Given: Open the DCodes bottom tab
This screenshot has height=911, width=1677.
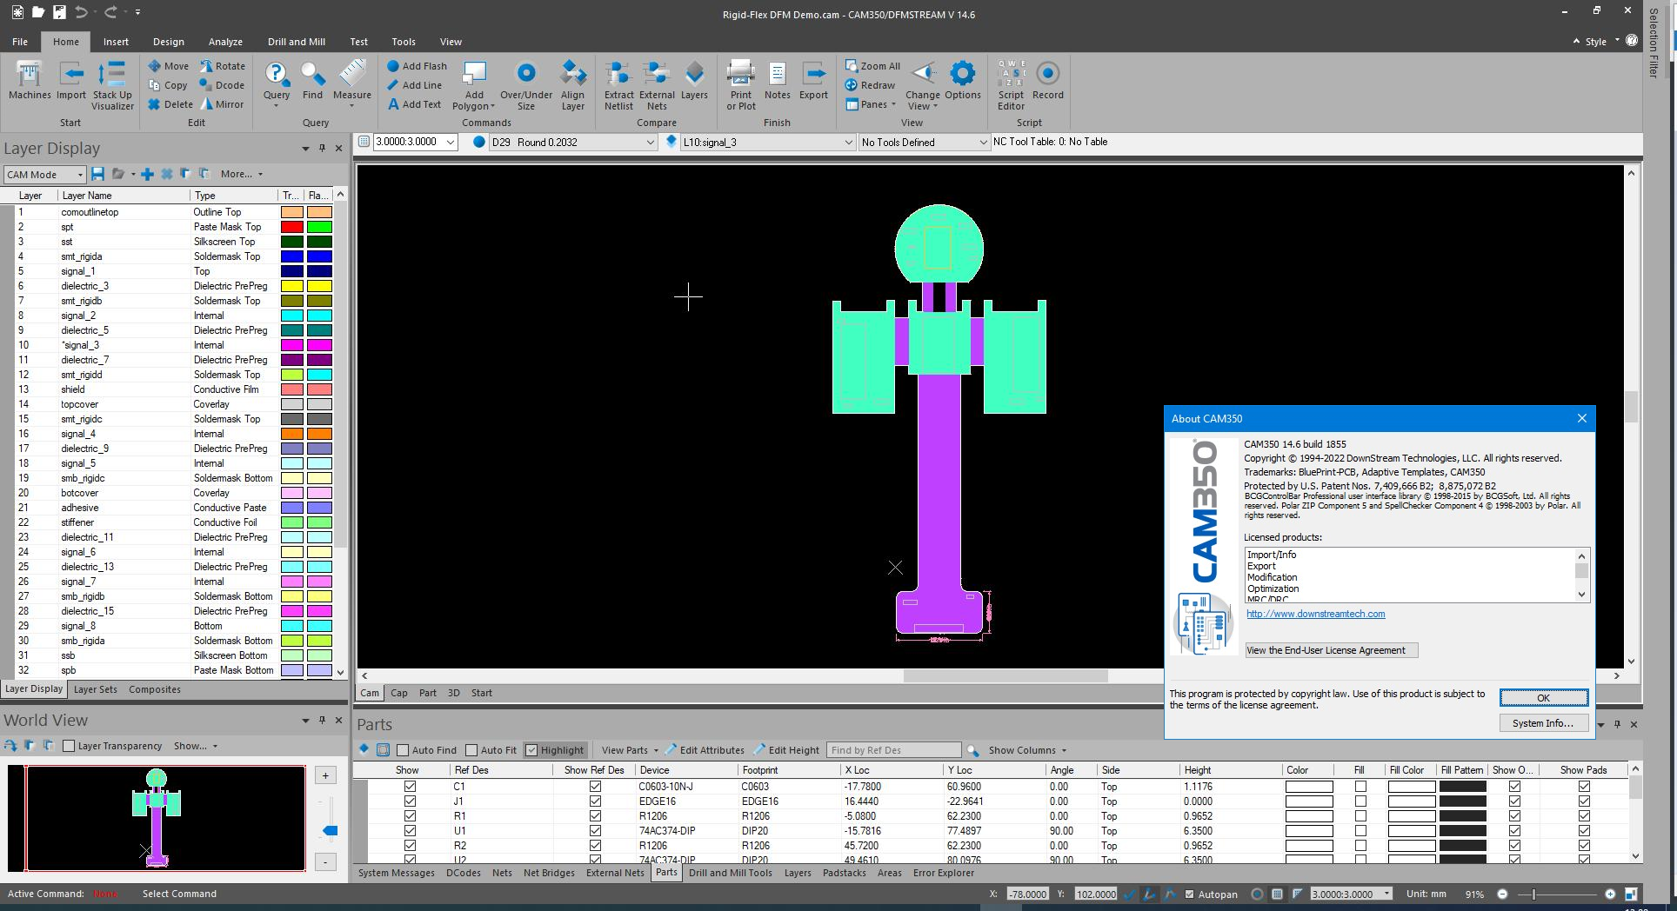Looking at the screenshot, I should click(x=464, y=873).
